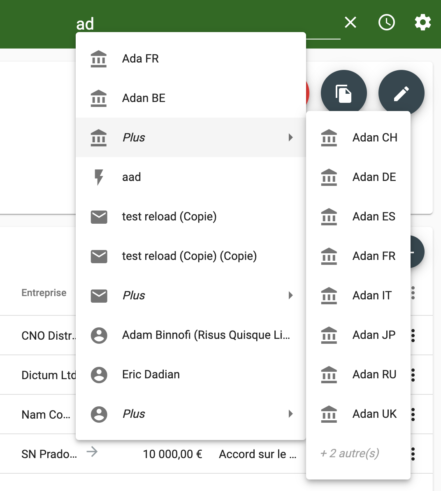
Task: Open the history clock icon
Action: [387, 23]
